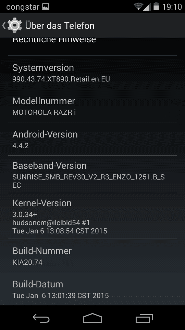Tap the mobile signal strength icon

tap(147, 7)
